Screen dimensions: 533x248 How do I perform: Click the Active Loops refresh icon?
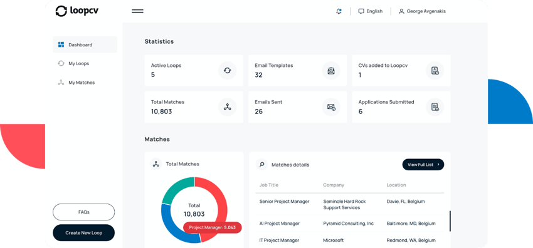click(227, 71)
